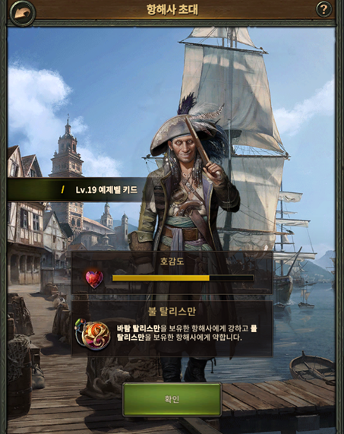
Task: Select the Lv.19 예제벨 키드 name banner
Action: (76, 189)
